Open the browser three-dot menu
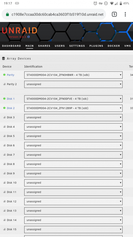 click(x=125, y=14)
